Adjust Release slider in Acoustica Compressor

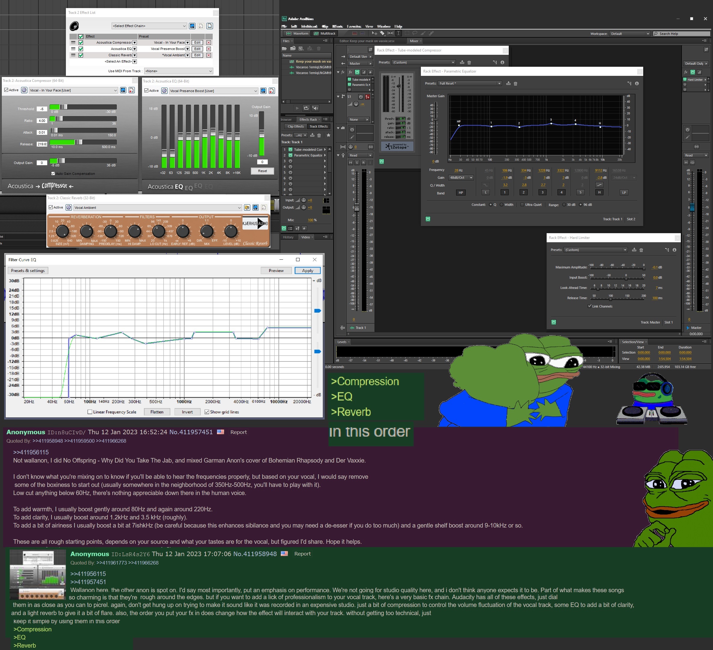83,142
